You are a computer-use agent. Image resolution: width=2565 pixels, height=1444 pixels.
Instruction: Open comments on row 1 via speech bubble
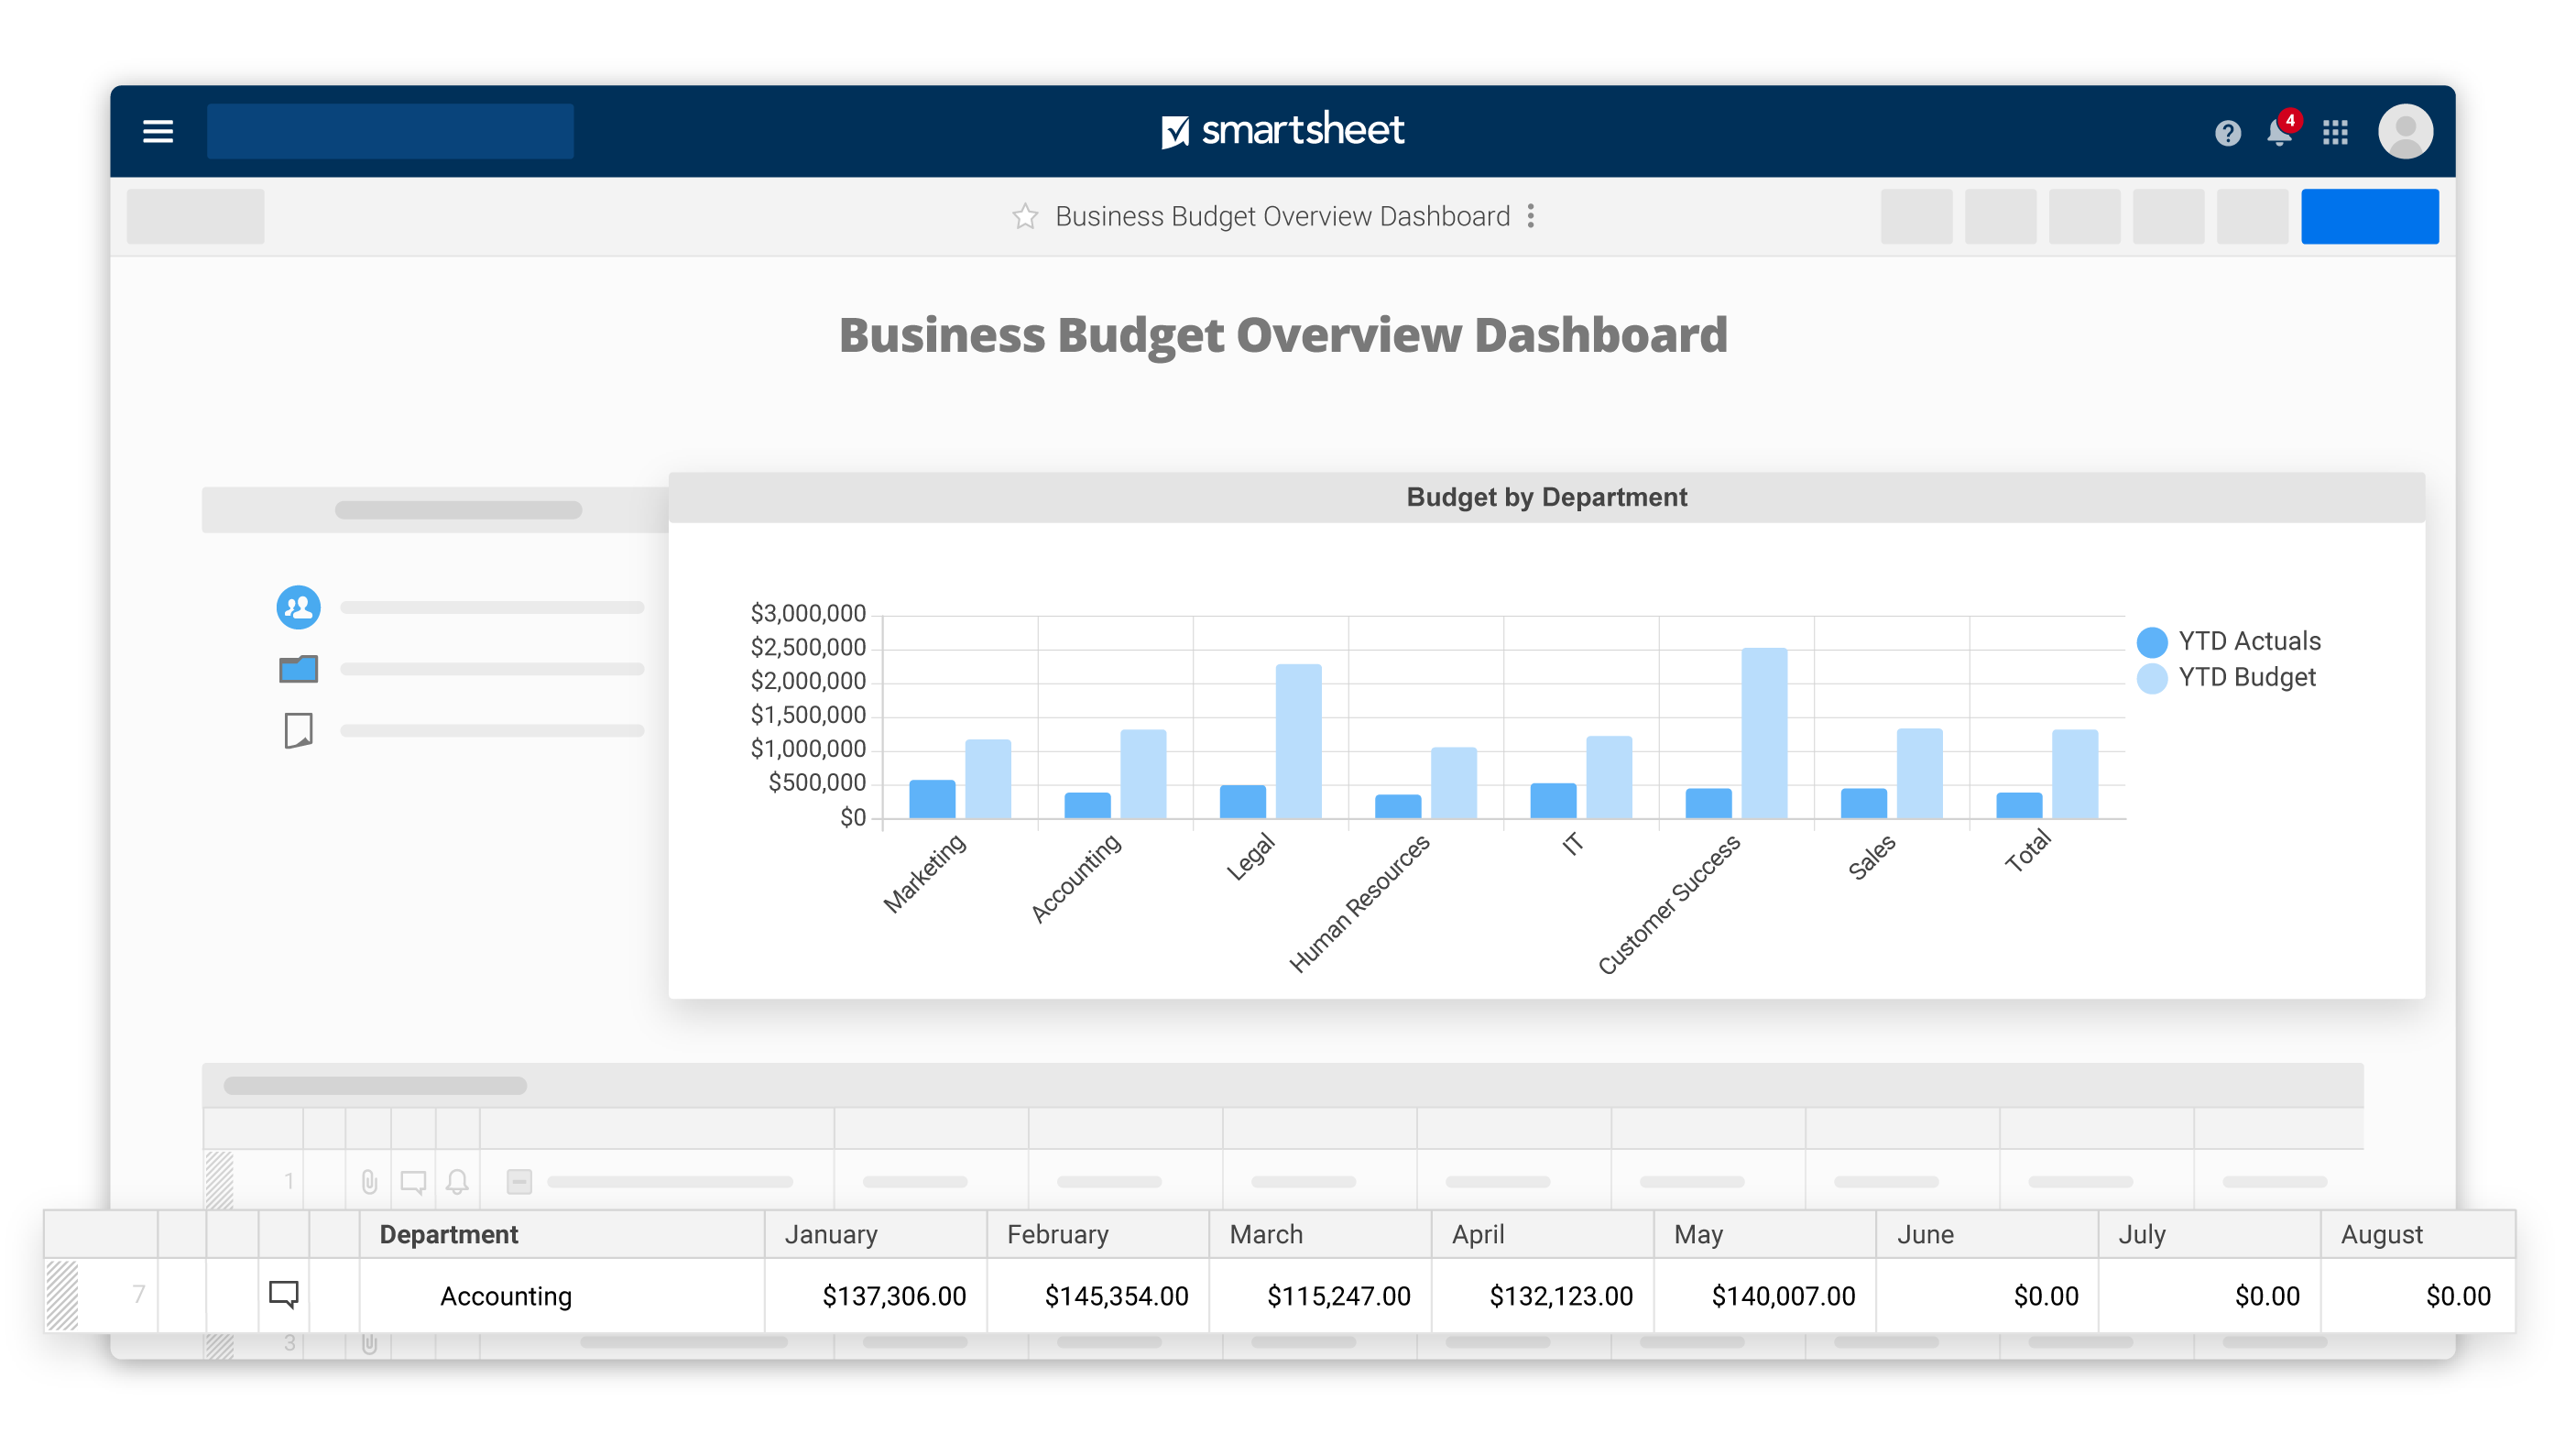414,1182
